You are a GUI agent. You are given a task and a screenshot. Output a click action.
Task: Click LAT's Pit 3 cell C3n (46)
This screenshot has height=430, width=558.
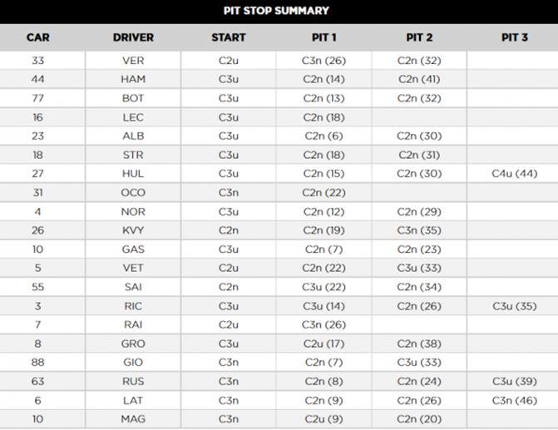pyautogui.click(x=515, y=400)
